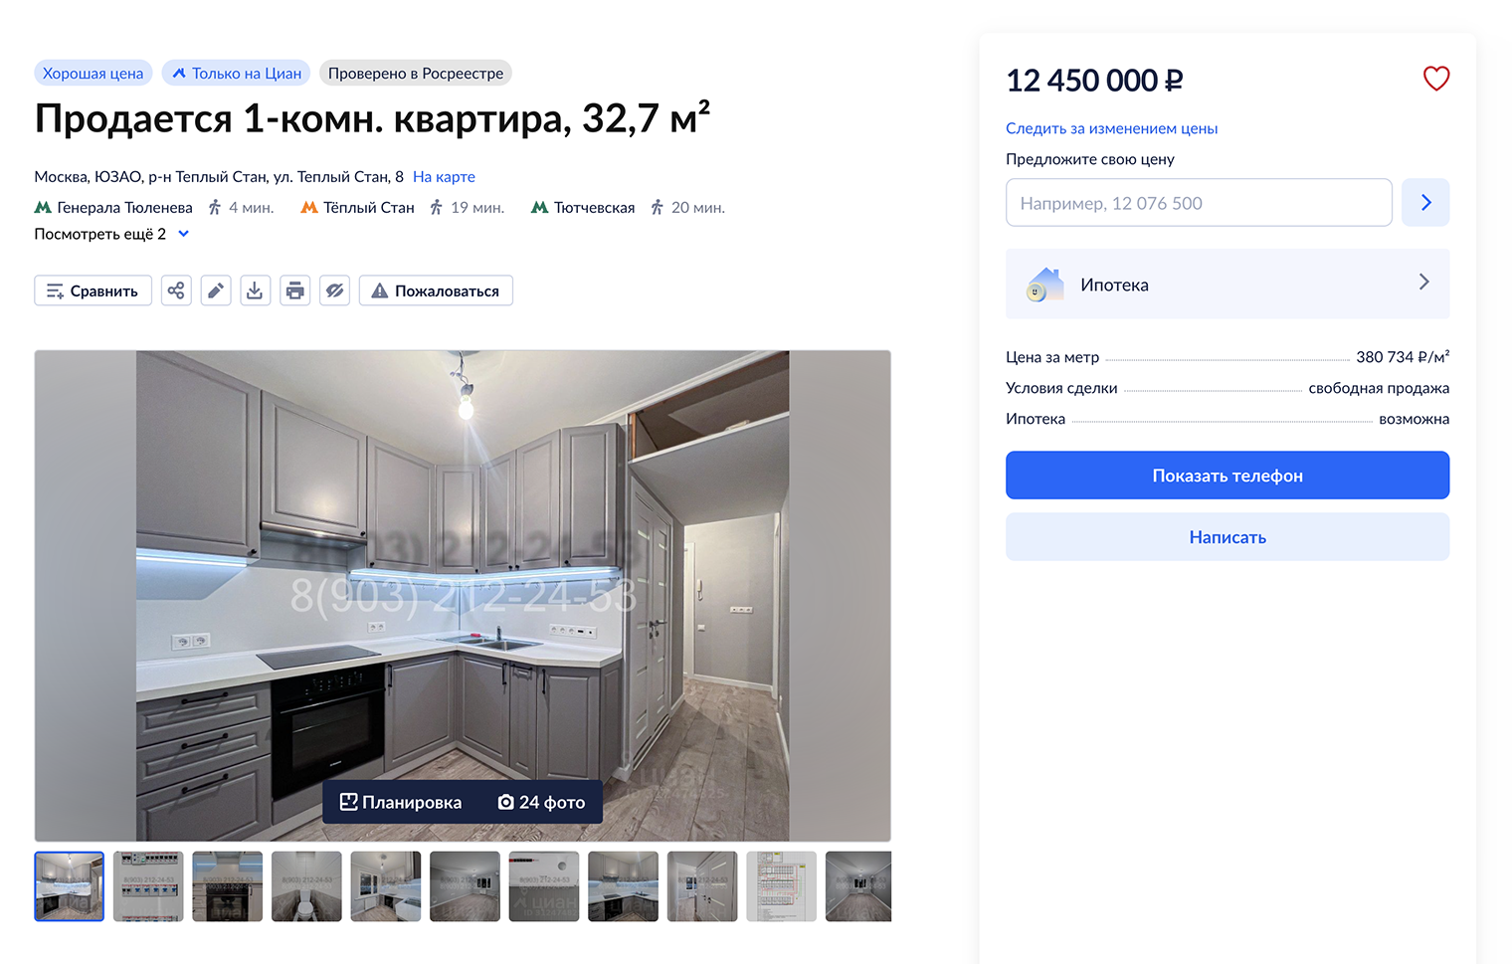Focus the price offer input field

[1199, 203]
